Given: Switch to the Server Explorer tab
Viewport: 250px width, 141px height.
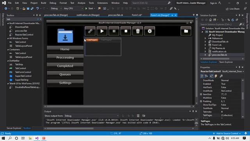Looking at the screenshot, I should [14, 128].
